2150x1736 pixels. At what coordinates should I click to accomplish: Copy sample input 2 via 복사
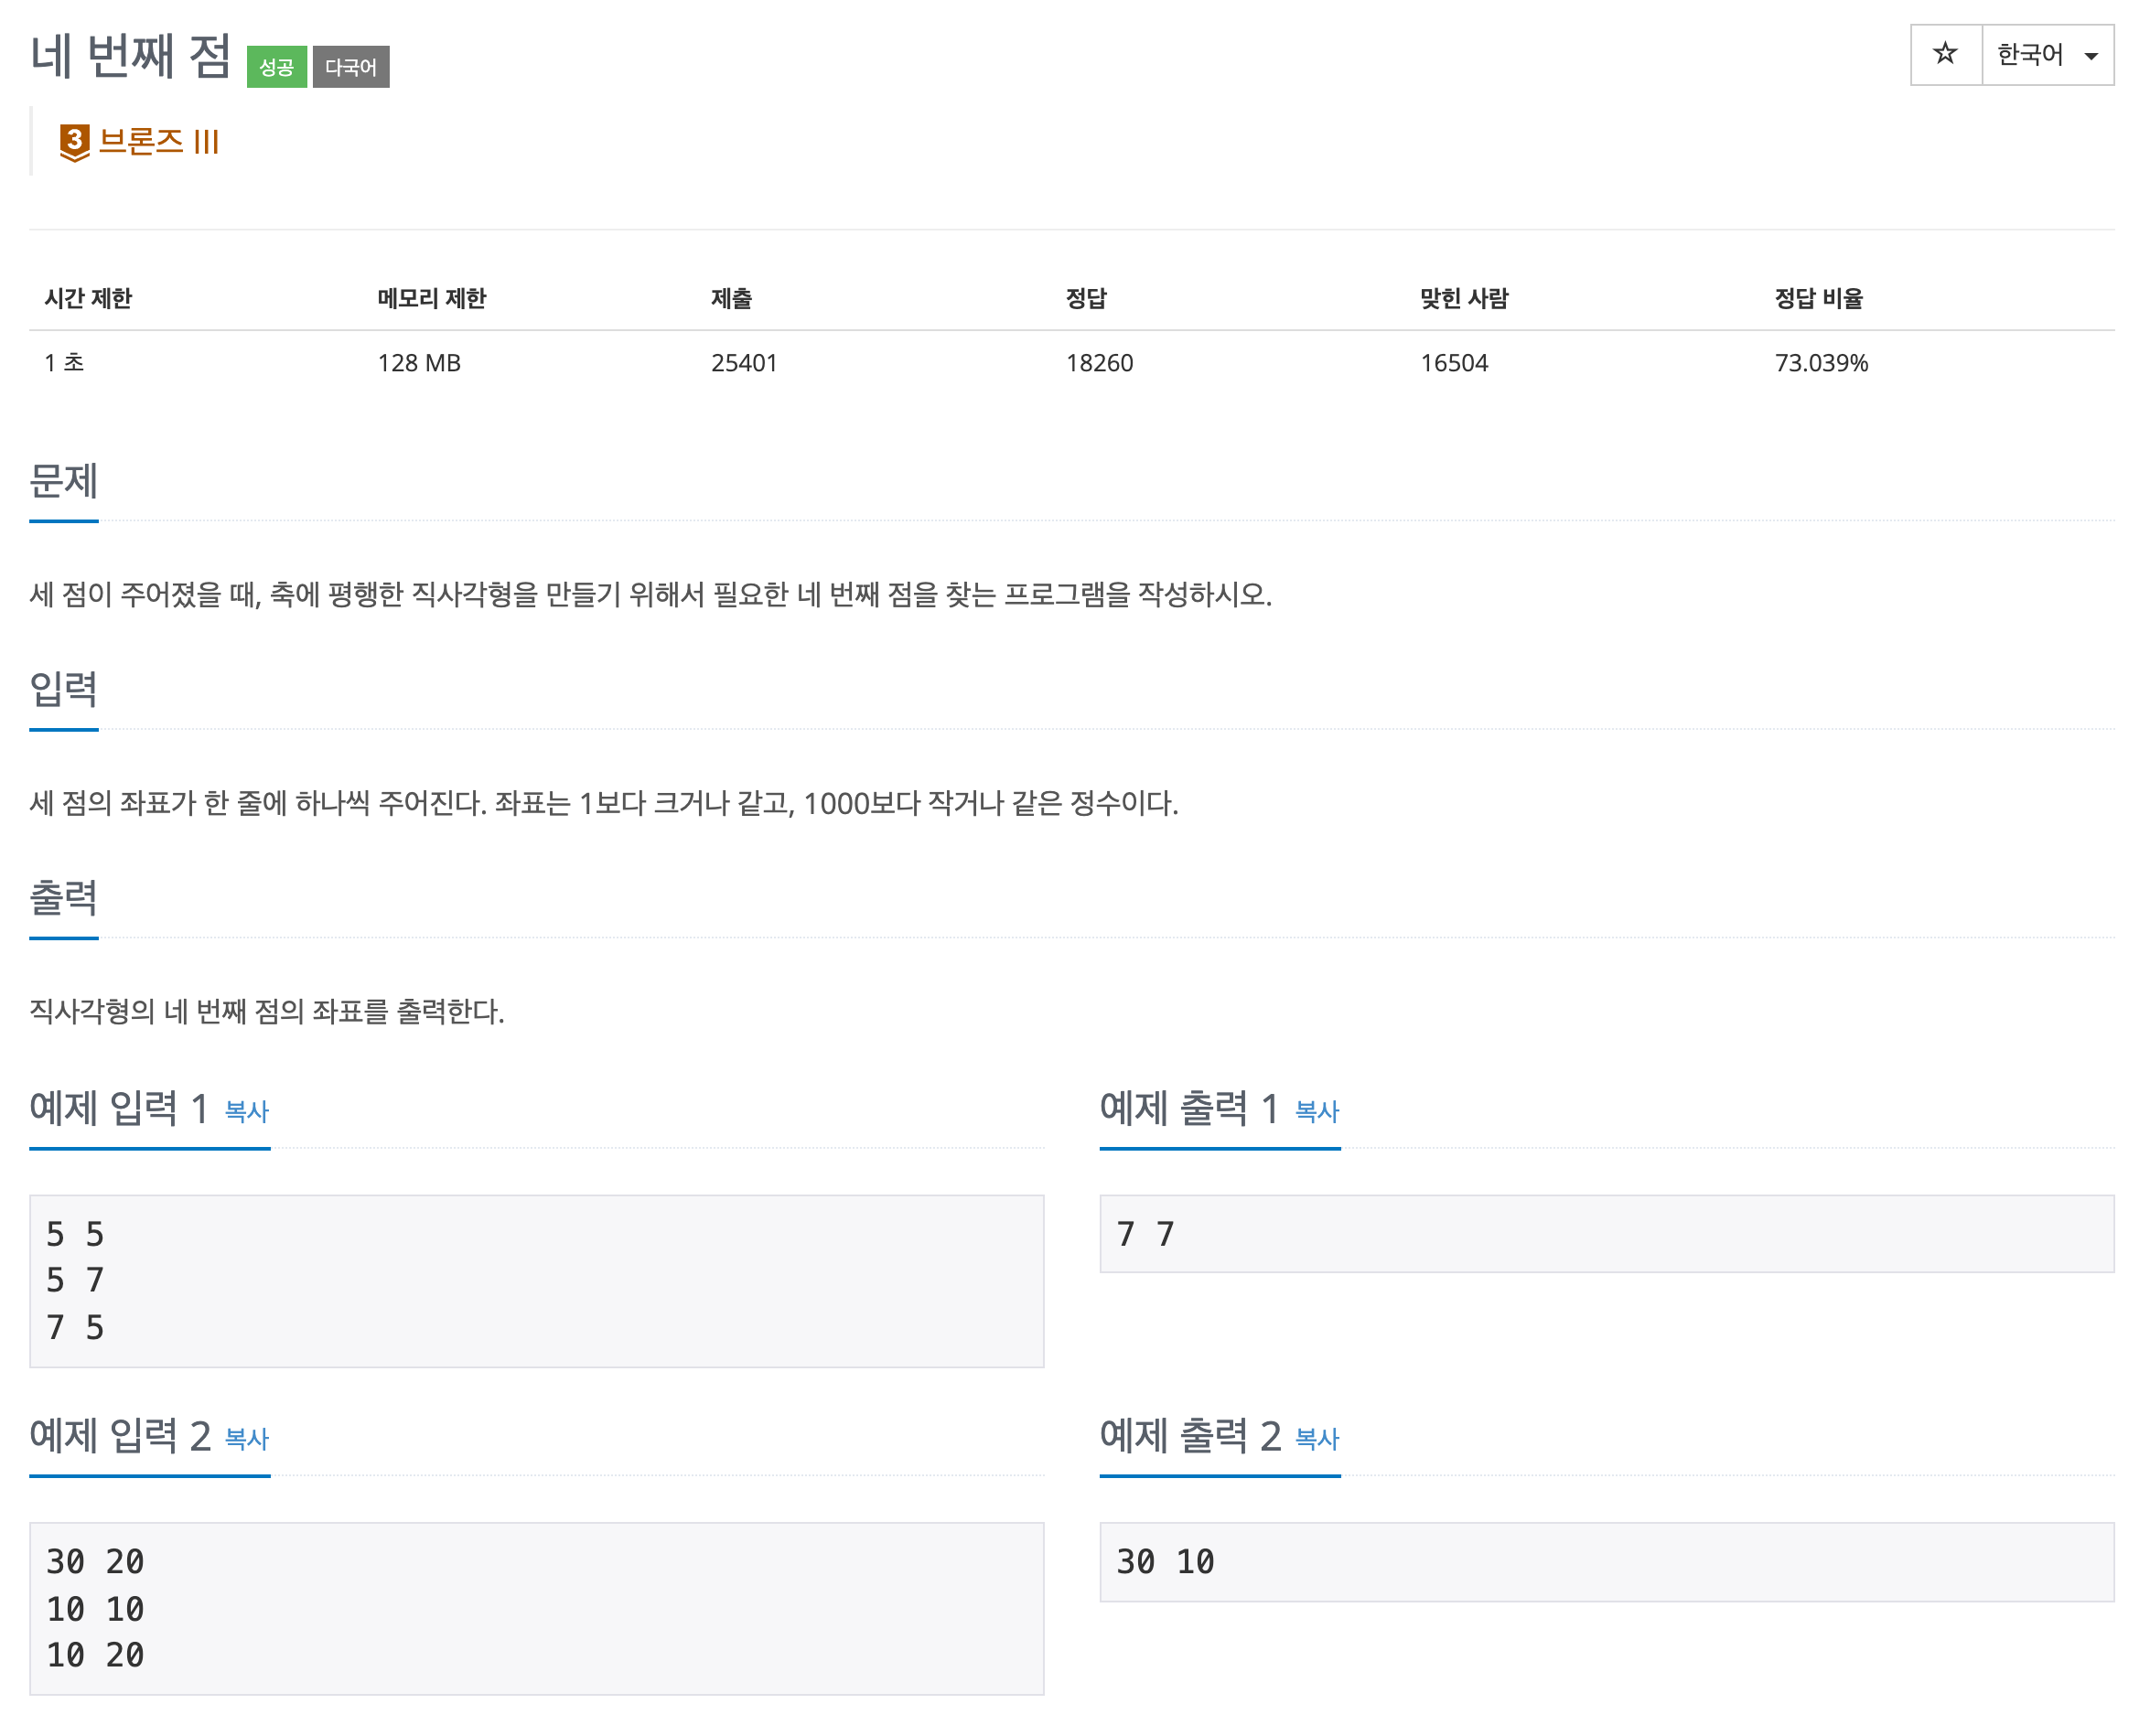click(246, 1438)
